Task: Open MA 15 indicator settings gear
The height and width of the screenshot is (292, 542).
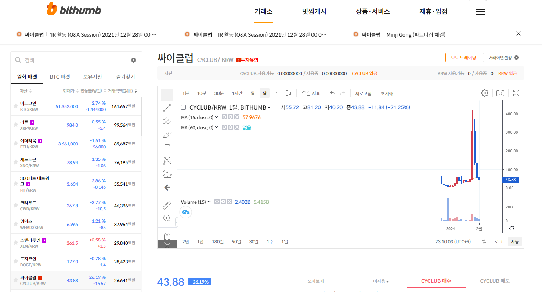Action: pos(230,117)
